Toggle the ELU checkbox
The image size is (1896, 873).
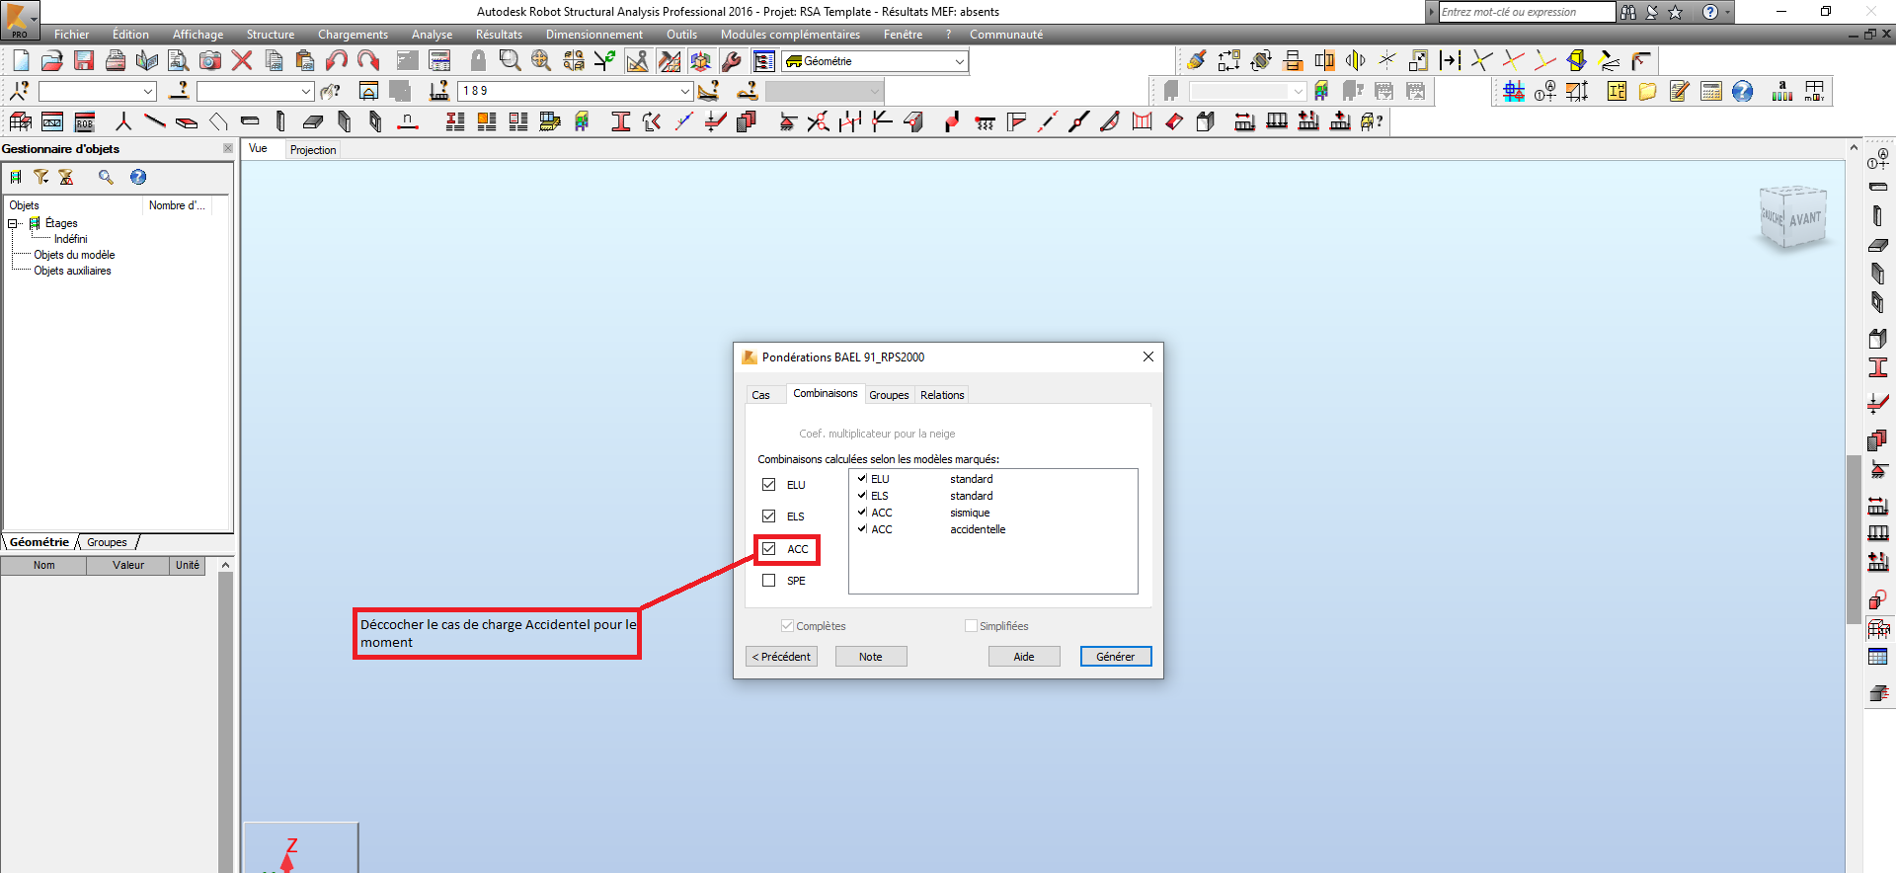tap(769, 485)
